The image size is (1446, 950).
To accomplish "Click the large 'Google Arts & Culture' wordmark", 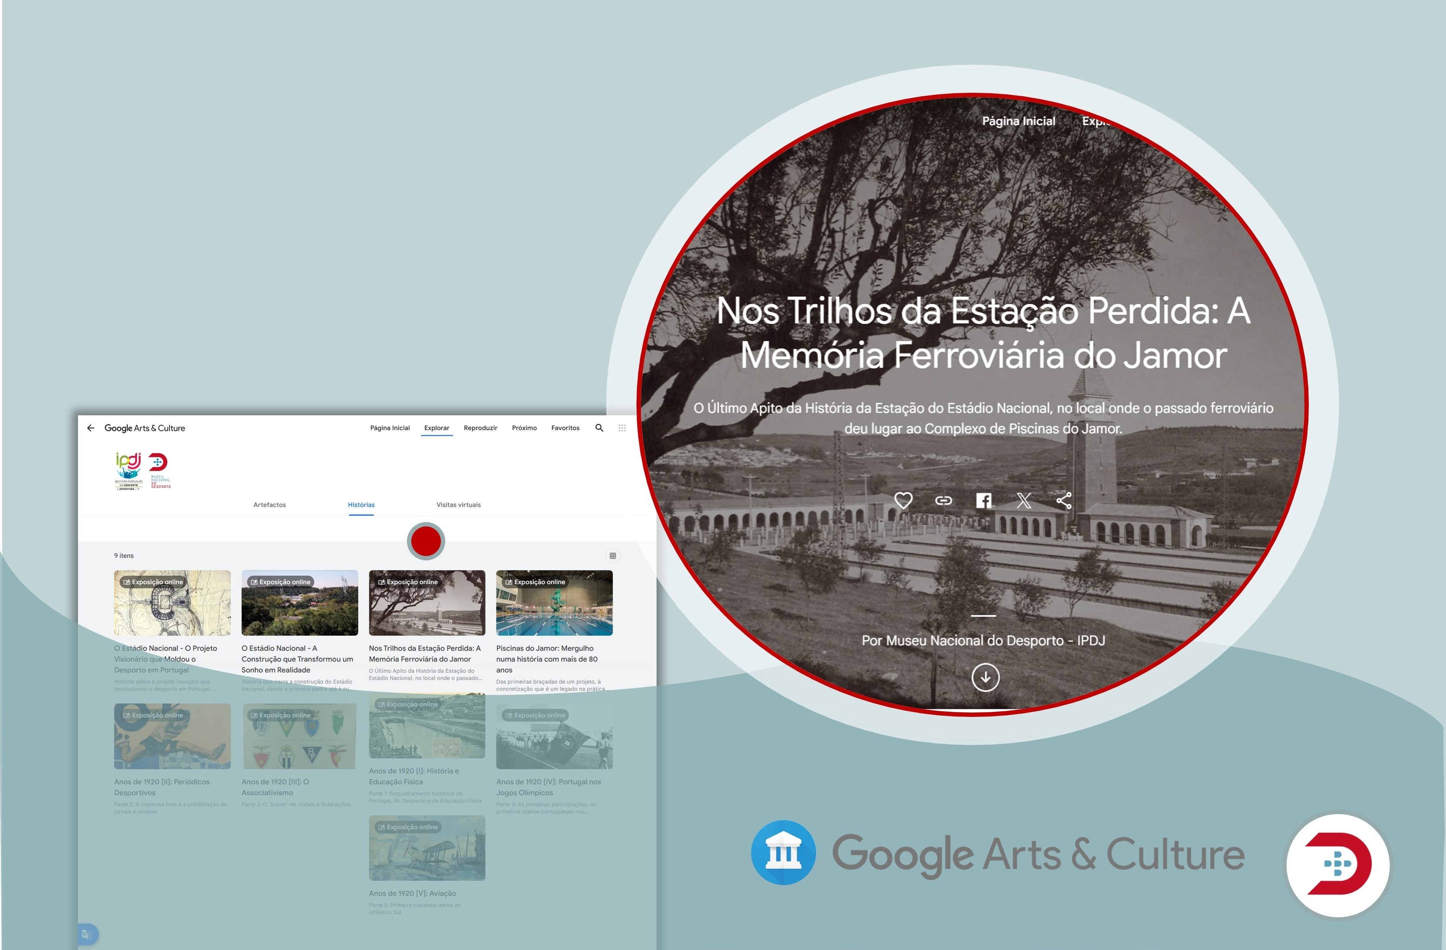I will (x=1038, y=854).
